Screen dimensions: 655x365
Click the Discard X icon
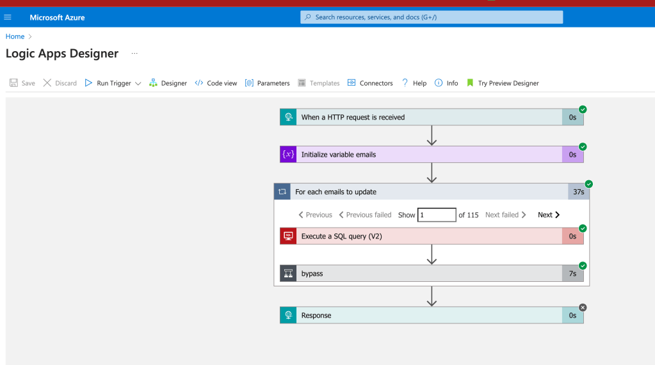(x=47, y=83)
